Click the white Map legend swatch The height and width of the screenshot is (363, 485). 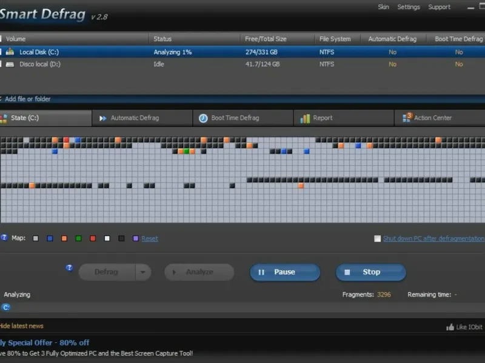(x=107, y=238)
